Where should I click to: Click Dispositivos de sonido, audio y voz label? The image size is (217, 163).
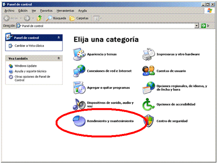[x=110, y=104]
